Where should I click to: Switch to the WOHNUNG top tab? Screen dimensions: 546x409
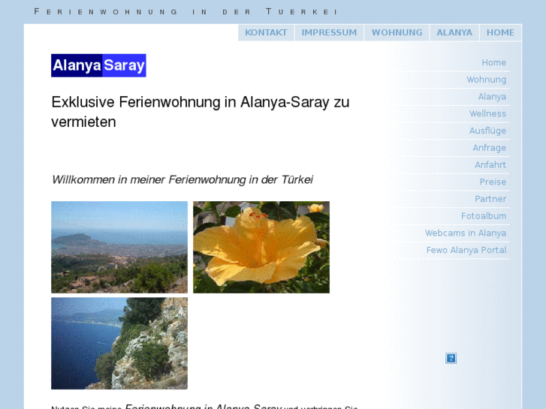click(397, 33)
